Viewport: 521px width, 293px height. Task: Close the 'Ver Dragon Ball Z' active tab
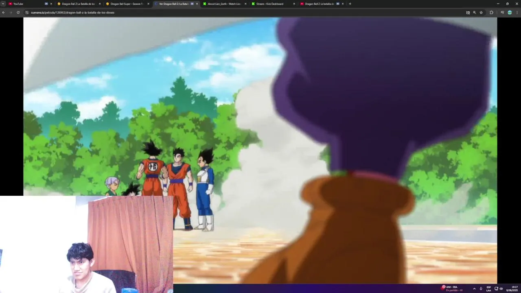[197, 4]
